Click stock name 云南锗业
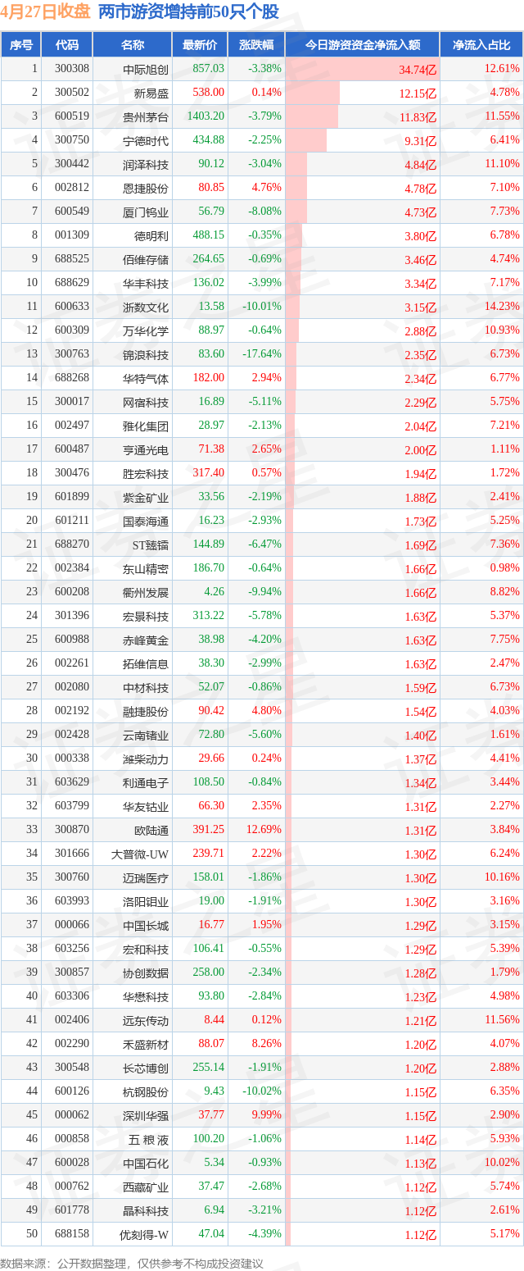This screenshot has width=524, height=1271. point(146,735)
